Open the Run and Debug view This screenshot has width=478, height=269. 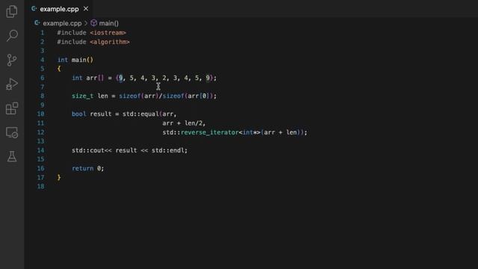coord(12,84)
